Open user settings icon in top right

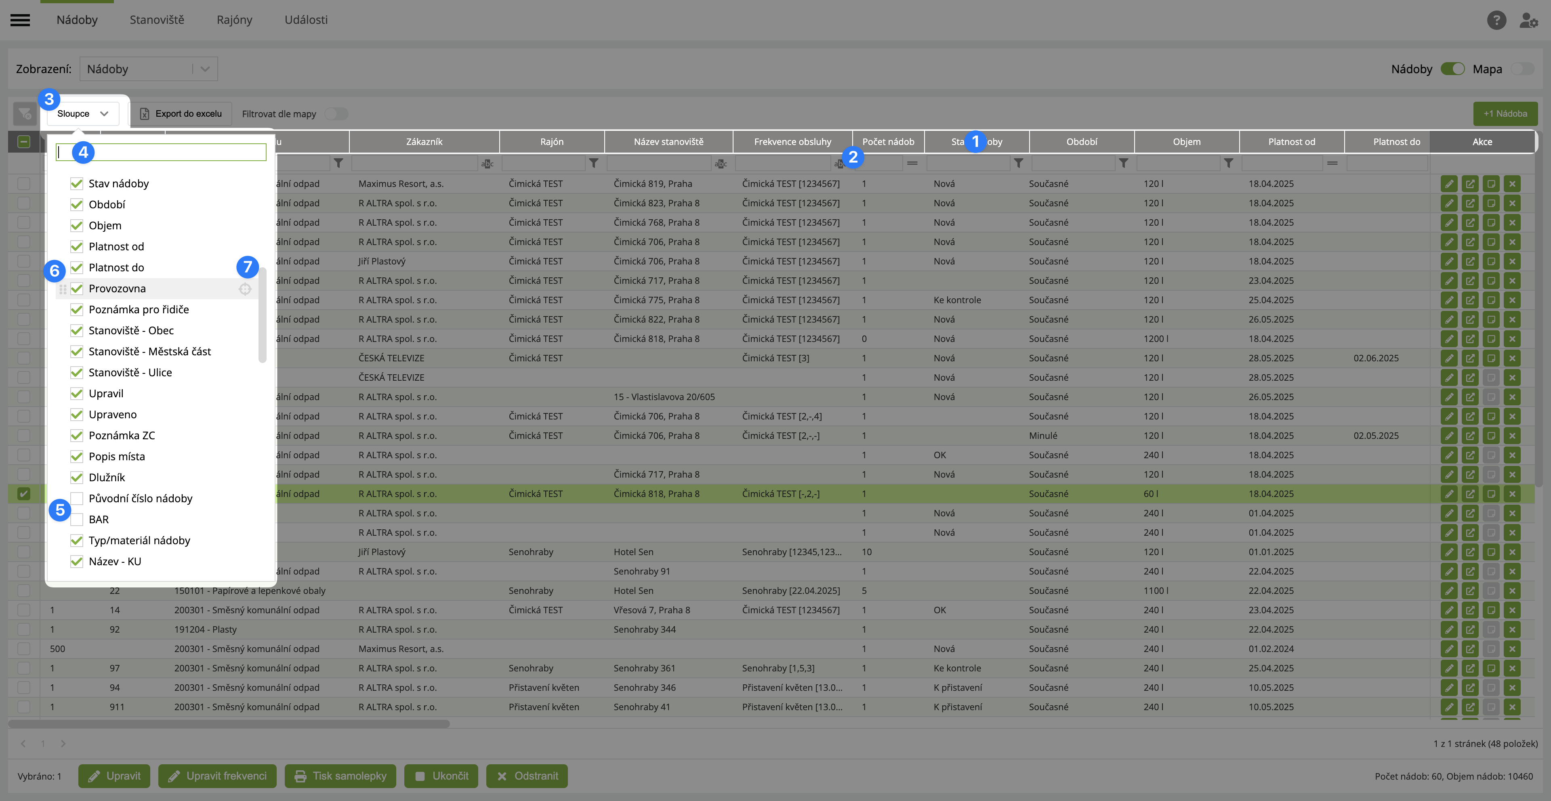[x=1528, y=20]
